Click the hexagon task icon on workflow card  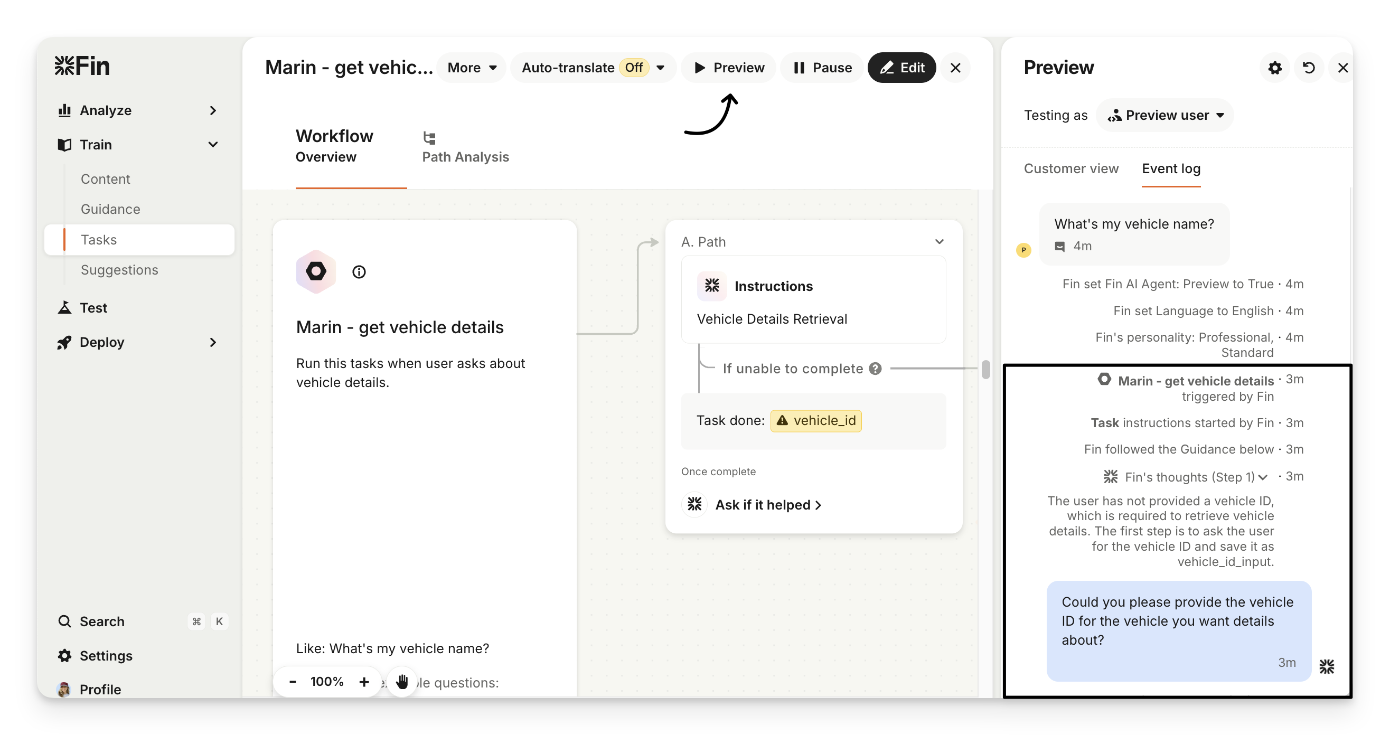click(x=316, y=271)
